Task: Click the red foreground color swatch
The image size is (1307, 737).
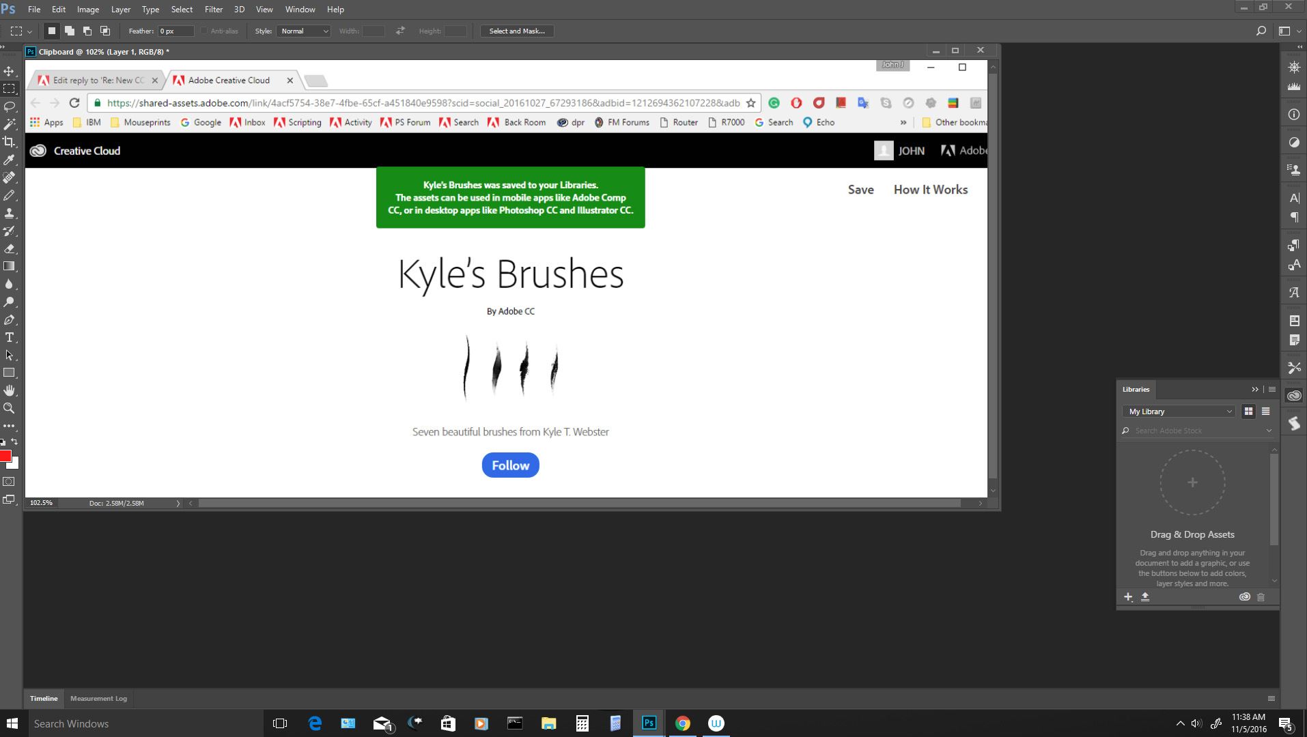Action: click(5, 456)
